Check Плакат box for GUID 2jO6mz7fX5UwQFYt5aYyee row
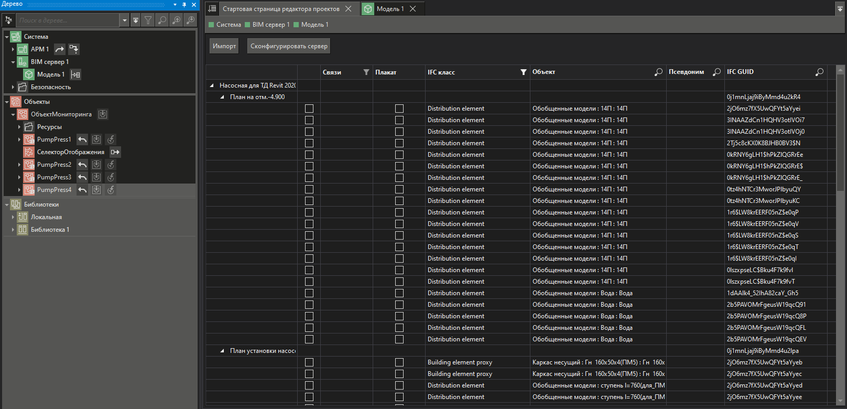Viewport: 847px width, 409px height. click(399, 397)
